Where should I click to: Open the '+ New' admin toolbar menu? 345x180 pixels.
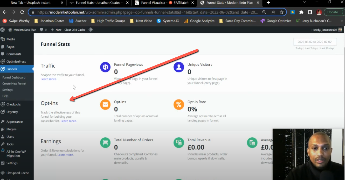pyautogui.click(x=56, y=29)
